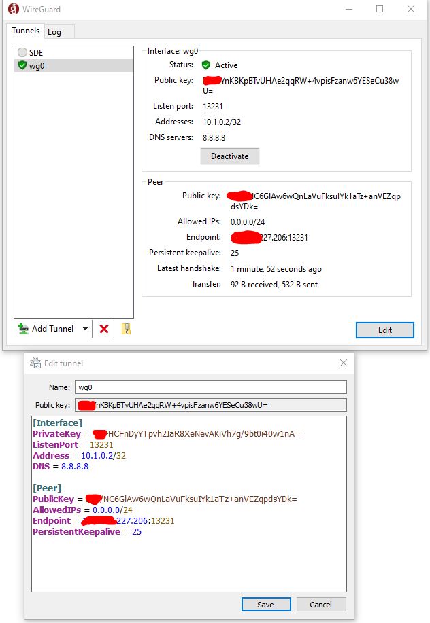Click the WireGuard logo in the title bar

pos(14,9)
